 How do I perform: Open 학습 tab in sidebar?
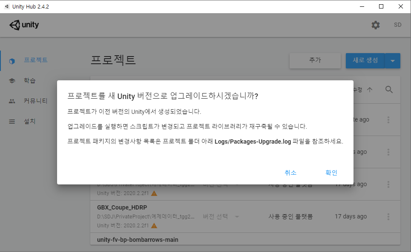[30, 80]
